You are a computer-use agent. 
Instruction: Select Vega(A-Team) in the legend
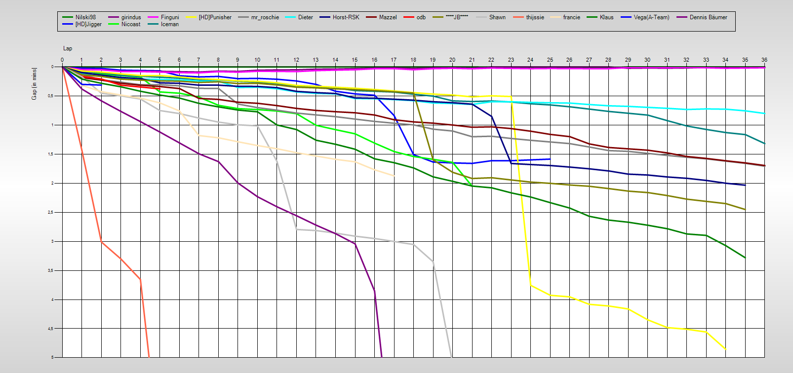[651, 17]
